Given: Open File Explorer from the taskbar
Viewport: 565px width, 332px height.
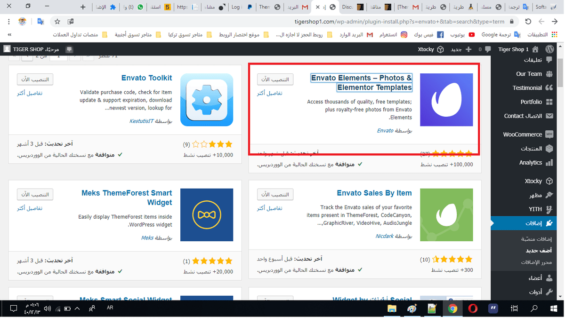Looking at the screenshot, I should point(392,308).
